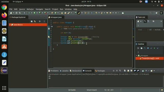Expand the Java Basics project
164x92 pixels.
coord(10,25)
